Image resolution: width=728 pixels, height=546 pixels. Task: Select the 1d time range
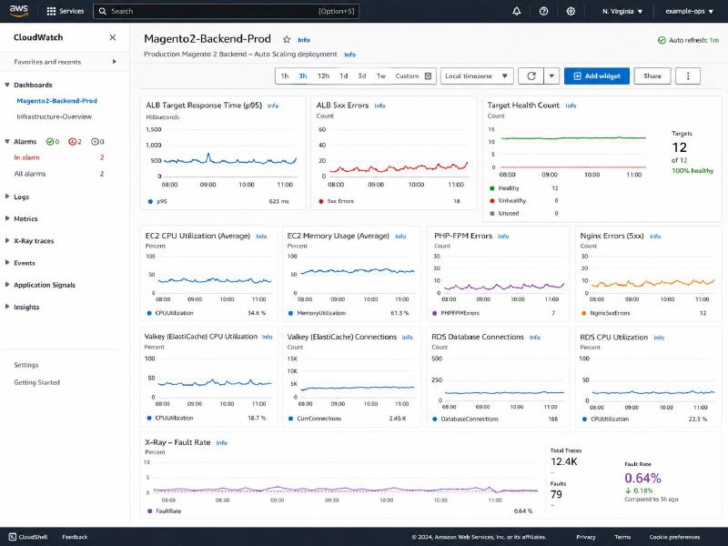tap(344, 76)
